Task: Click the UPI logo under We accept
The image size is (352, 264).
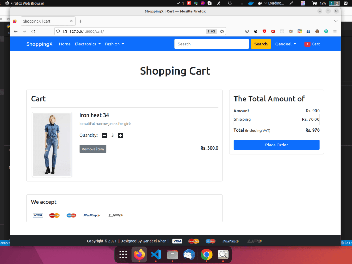Action: pos(116,215)
